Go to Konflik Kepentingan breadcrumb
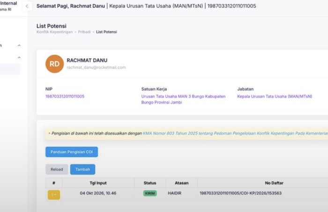 tap(55, 32)
